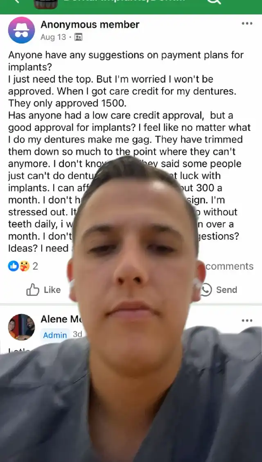Tap the back arrow in the header
Image resolution: width=262 pixels, height=462 pixels.
[x=16, y=1]
